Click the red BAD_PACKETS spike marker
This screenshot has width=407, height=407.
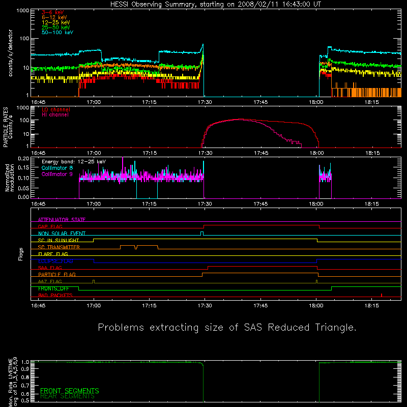point(381,295)
